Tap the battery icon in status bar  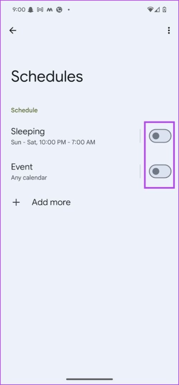click(165, 10)
